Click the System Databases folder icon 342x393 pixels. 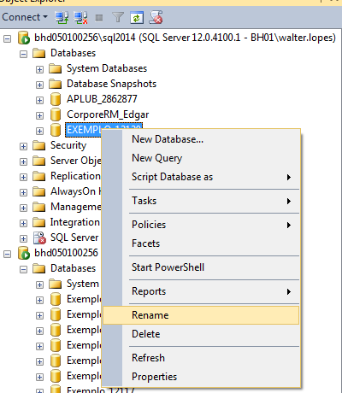(55, 68)
